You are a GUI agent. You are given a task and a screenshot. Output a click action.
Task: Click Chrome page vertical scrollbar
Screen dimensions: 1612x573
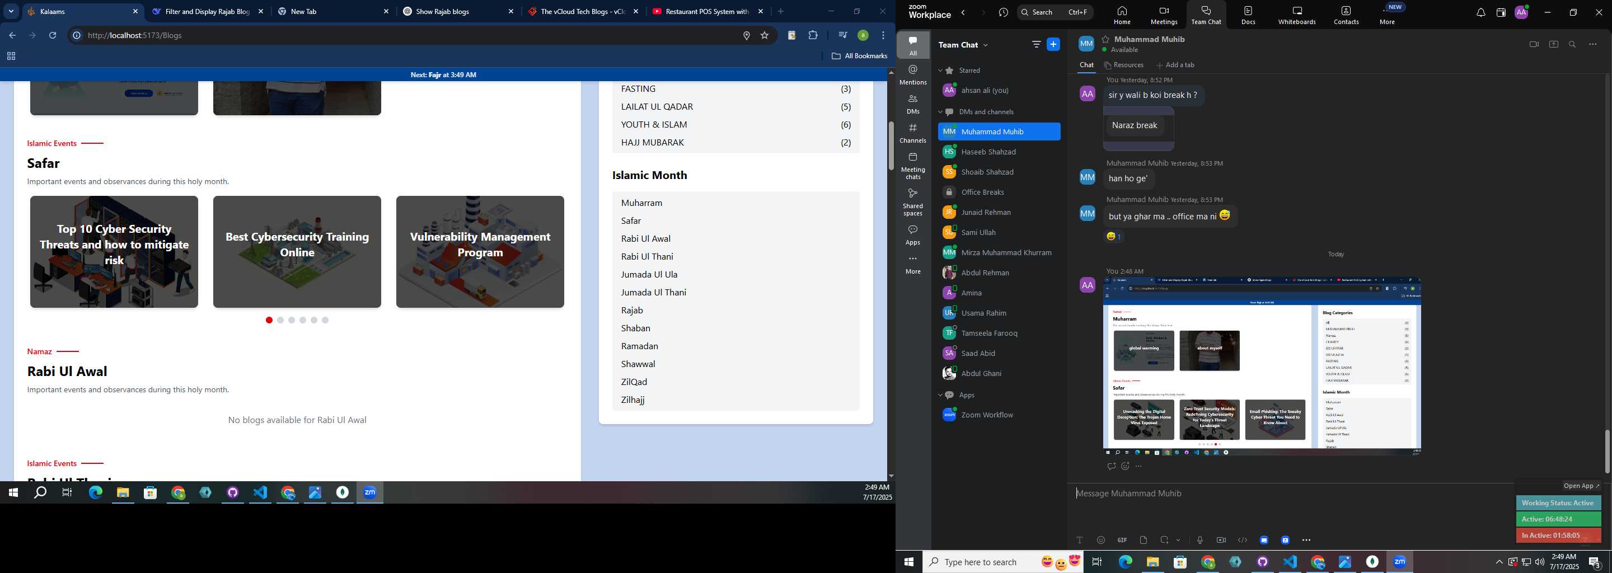pos(891,145)
